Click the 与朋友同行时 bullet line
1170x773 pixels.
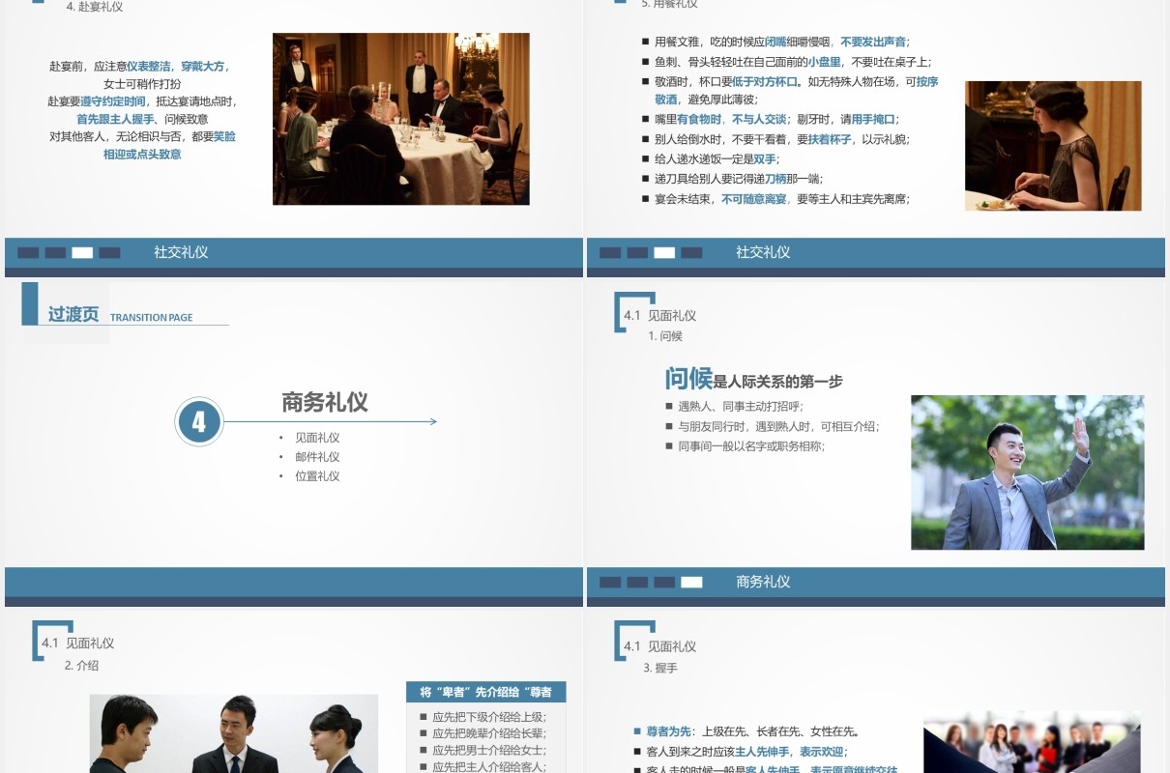tap(772, 426)
